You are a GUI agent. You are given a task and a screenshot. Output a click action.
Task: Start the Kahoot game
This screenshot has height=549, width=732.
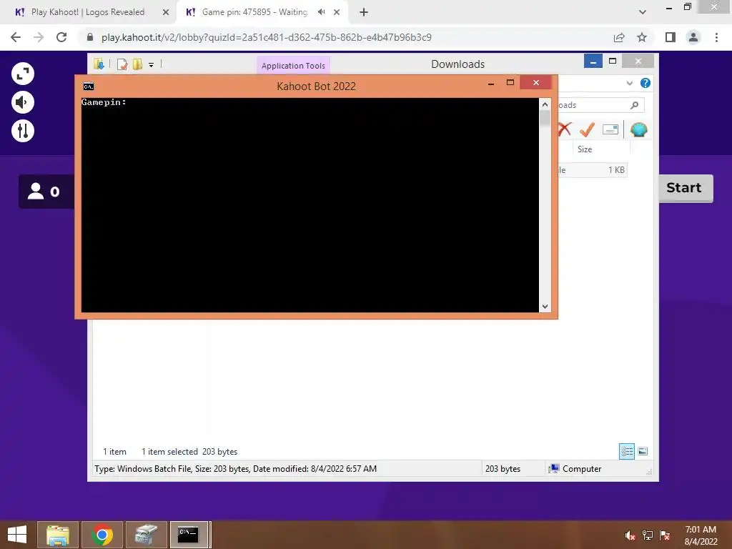click(x=686, y=188)
